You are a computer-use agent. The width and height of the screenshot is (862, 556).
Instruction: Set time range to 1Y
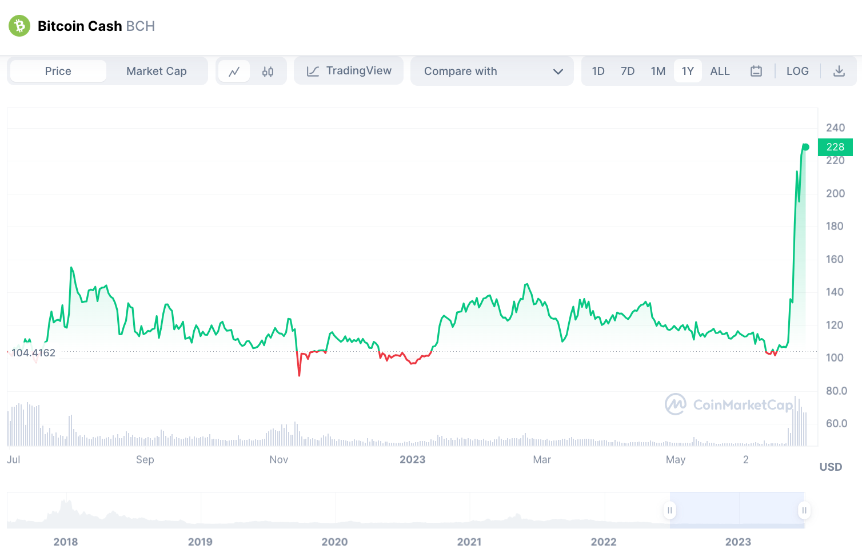tap(688, 71)
